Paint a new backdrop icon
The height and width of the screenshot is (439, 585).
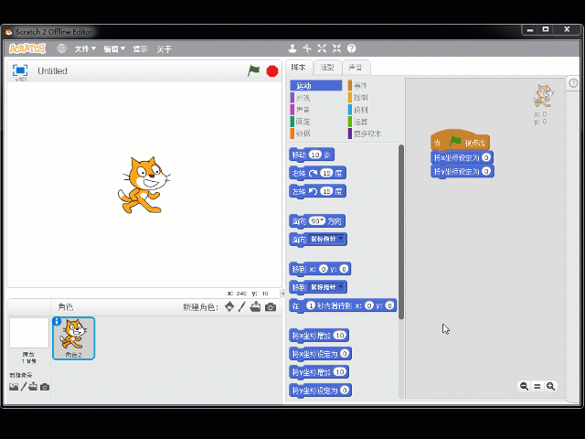(x=24, y=387)
